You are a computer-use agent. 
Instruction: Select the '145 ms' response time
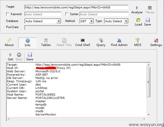(41, 81)
